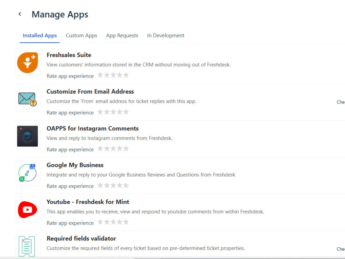
Task: Open the Google My Business app icon
Action: click(x=28, y=173)
